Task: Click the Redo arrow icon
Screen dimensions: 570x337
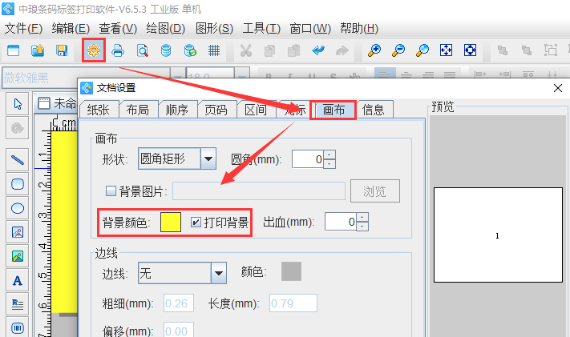Action: 342,50
